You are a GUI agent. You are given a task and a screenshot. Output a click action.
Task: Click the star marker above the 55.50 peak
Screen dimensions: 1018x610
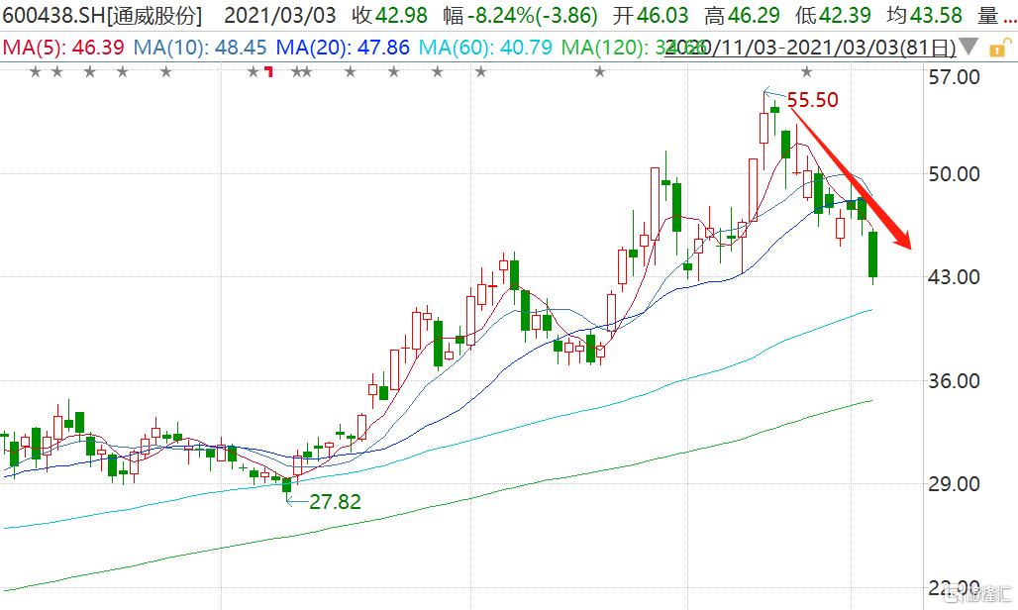pyautogui.click(x=806, y=71)
